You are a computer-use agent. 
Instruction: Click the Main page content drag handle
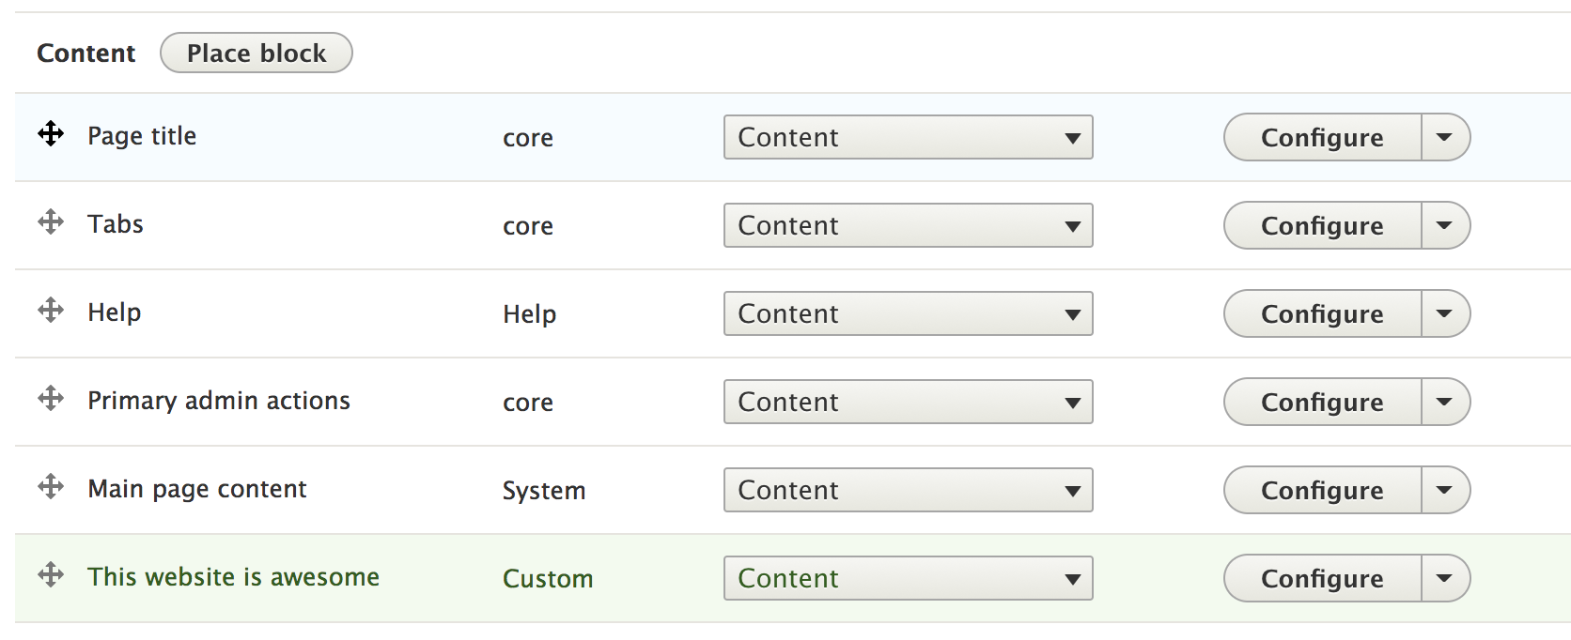(51, 487)
